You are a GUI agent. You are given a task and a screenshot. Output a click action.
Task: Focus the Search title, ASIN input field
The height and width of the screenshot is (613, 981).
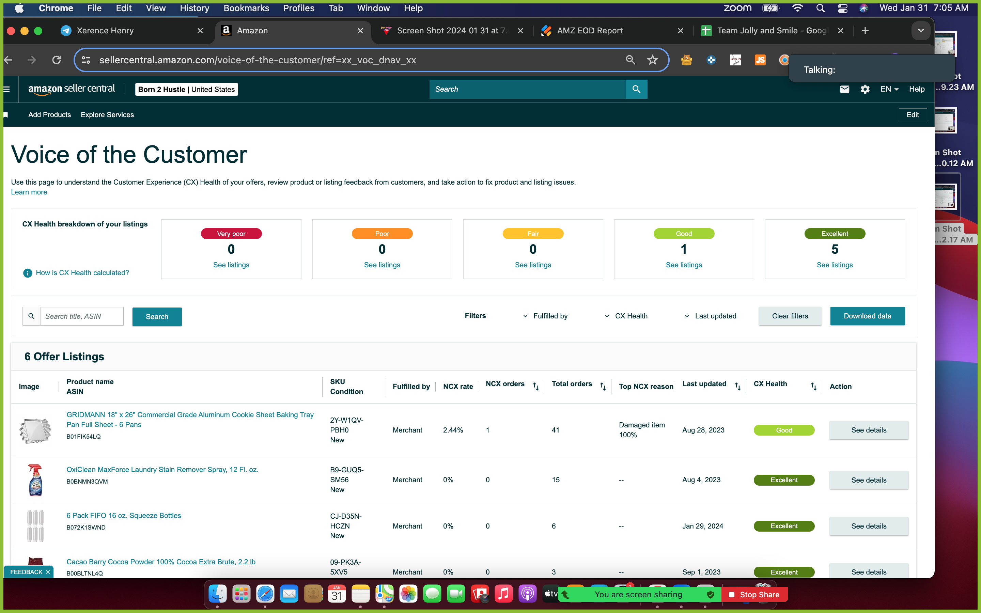pyautogui.click(x=82, y=316)
